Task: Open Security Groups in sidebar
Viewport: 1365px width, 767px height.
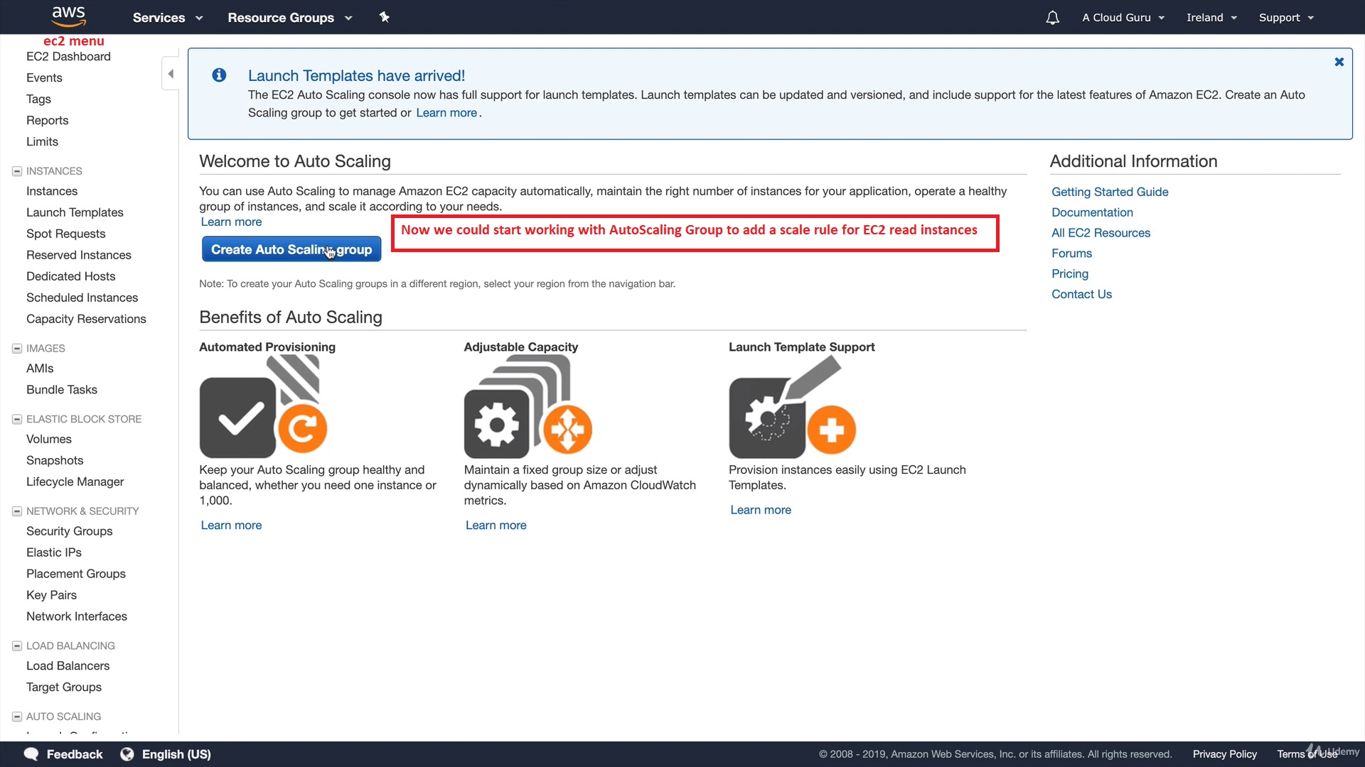Action: [x=69, y=531]
